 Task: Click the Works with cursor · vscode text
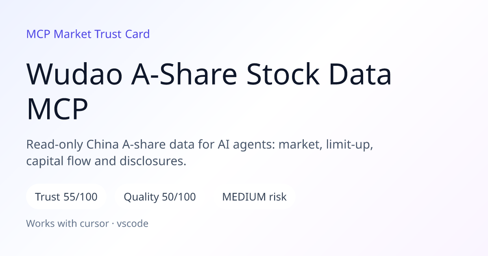point(87,223)
